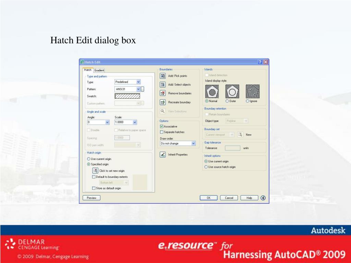Image resolution: width=351 pixels, height=263 pixels.
Task: Select the Normal island display thumbnail
Action: pos(212,91)
